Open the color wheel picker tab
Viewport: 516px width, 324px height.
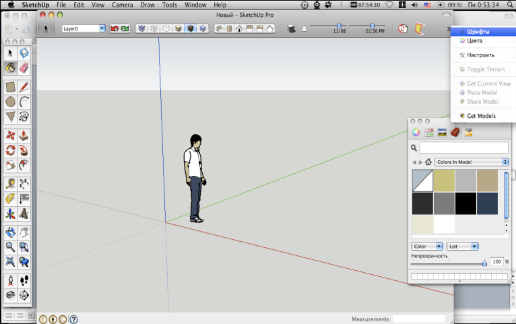[x=416, y=132]
